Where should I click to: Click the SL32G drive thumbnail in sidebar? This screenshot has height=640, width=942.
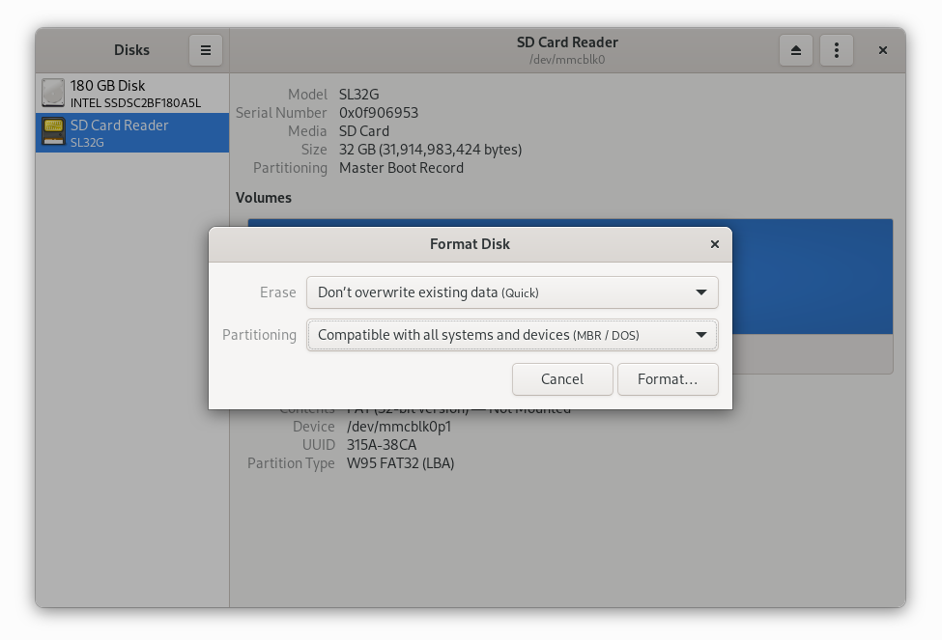coord(53,131)
